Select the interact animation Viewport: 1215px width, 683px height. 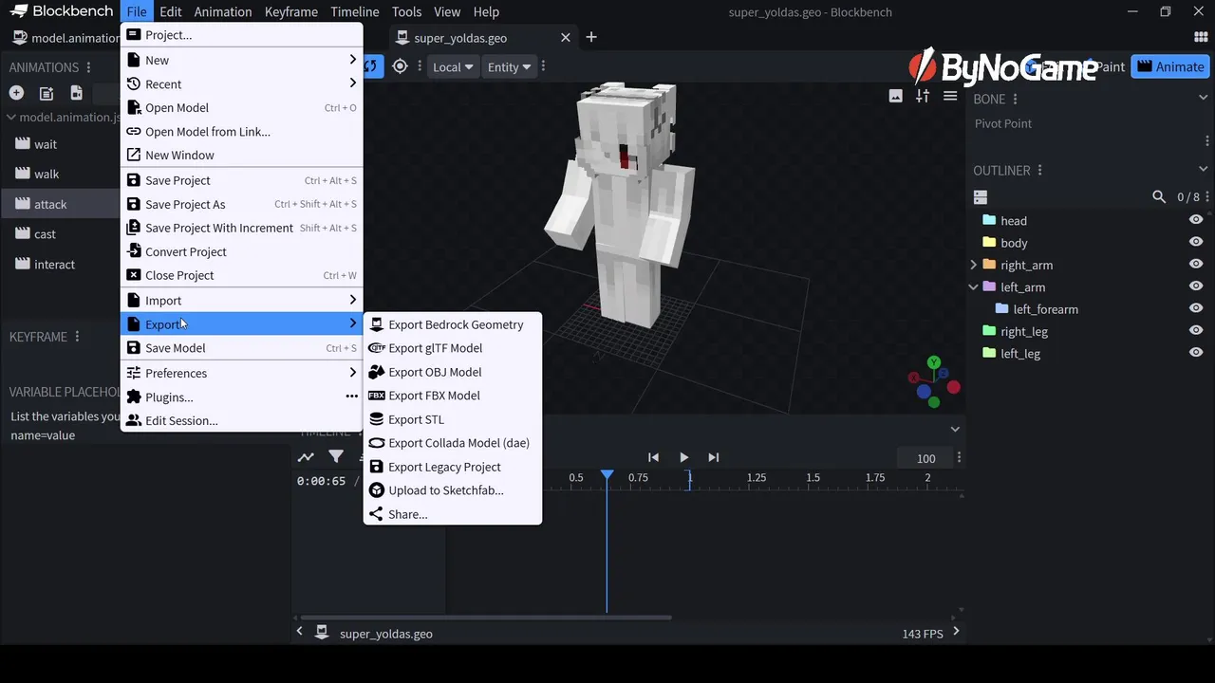pos(60,264)
